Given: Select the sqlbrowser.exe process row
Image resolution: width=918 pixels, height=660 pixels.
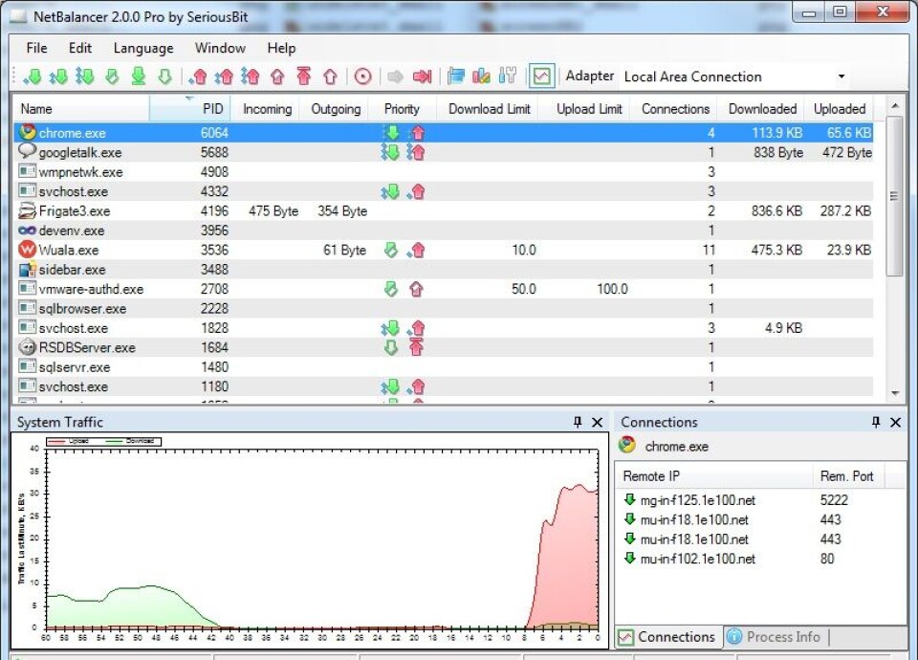Looking at the screenshot, I should click(x=443, y=309).
